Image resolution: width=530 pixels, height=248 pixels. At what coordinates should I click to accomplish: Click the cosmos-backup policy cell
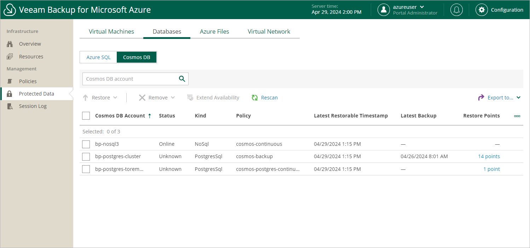254,156
